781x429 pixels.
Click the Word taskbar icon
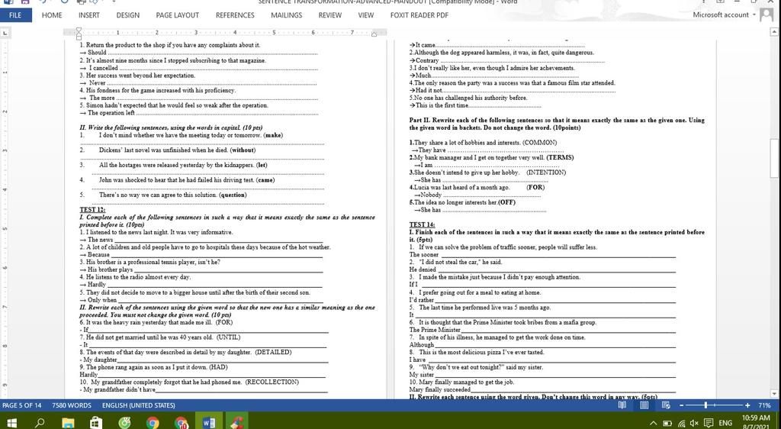coord(209,423)
